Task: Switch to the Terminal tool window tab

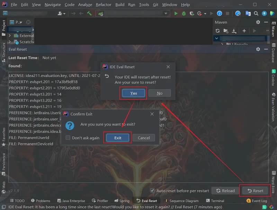Action: 215,201
